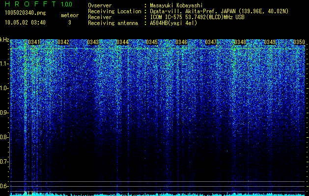Click the HROFFT 1.0.0 title text
Screen dimensions: 309x196
[x=39, y=4]
